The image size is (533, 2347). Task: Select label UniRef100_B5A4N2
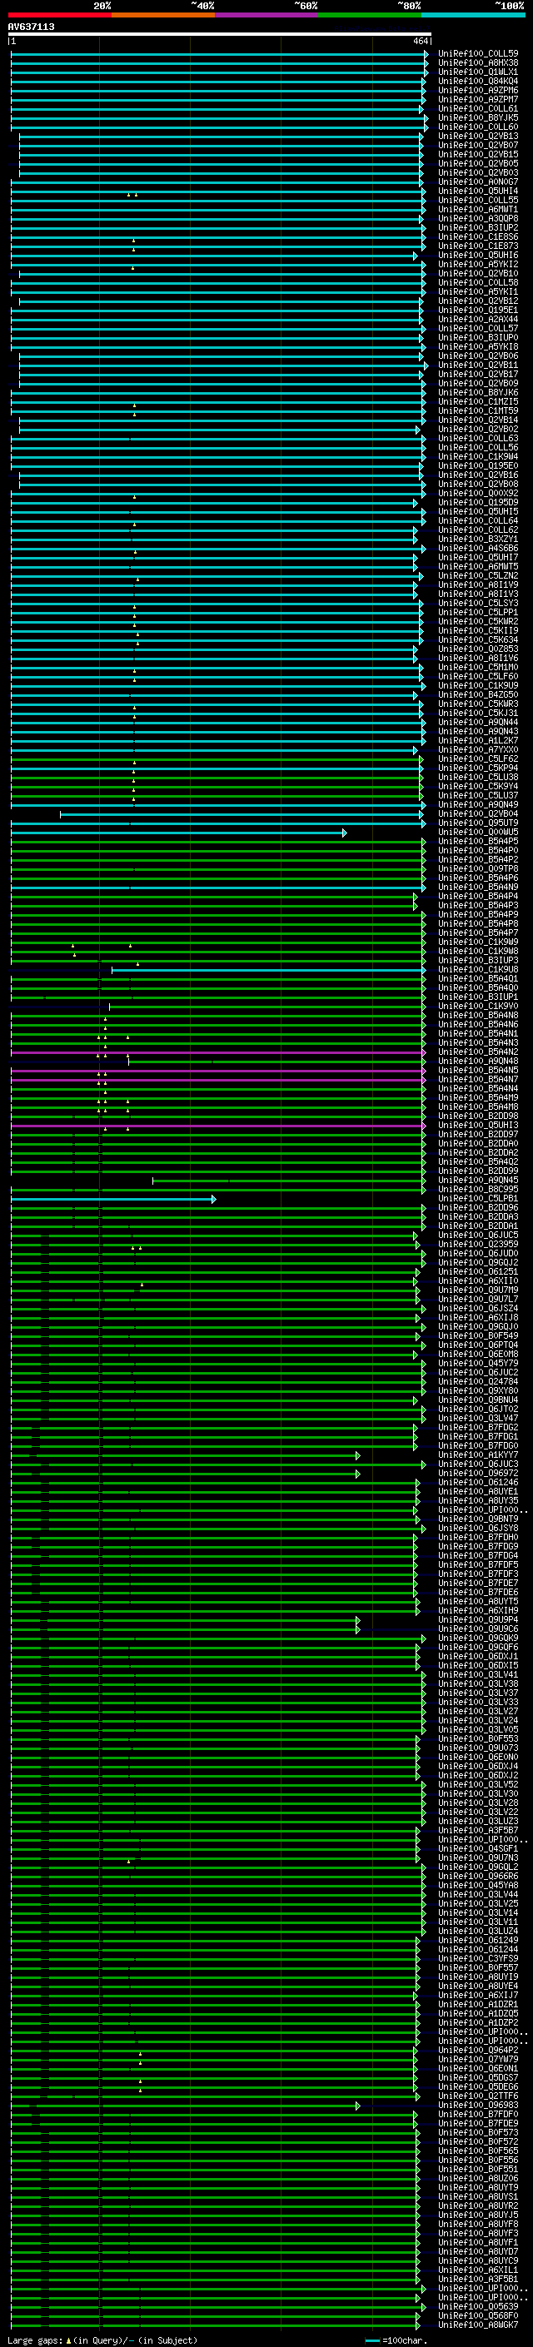[478, 1052]
